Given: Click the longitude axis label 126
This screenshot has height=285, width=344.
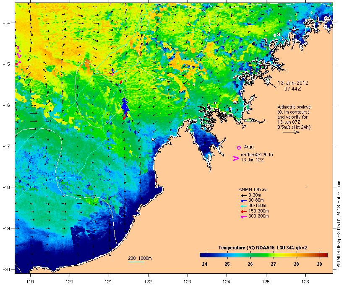Looking at the screenshot, I should click(305, 282).
